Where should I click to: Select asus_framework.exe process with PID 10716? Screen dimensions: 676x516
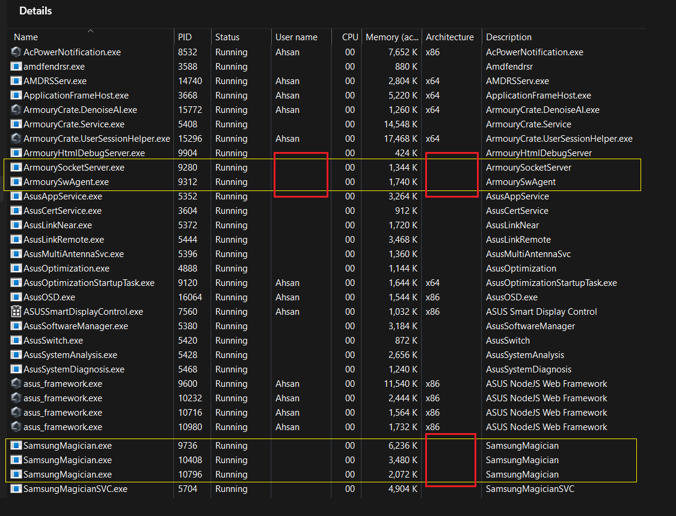coord(63,413)
